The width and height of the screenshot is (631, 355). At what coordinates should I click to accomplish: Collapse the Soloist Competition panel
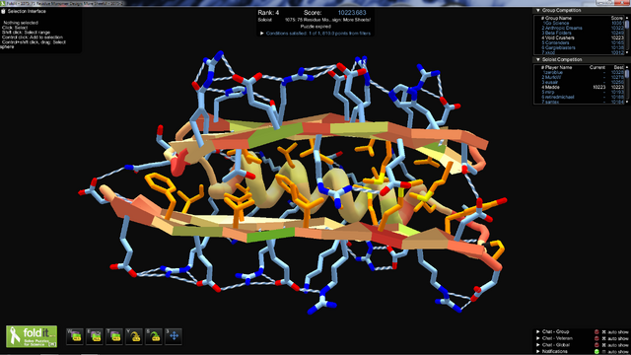538,59
